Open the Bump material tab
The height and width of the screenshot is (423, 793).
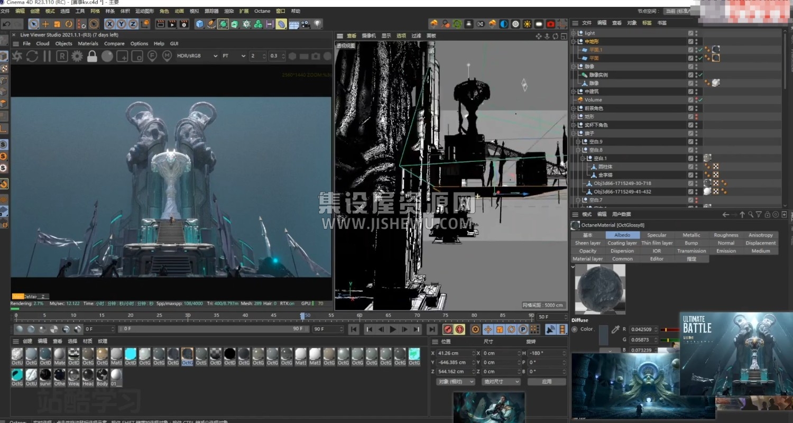point(691,243)
